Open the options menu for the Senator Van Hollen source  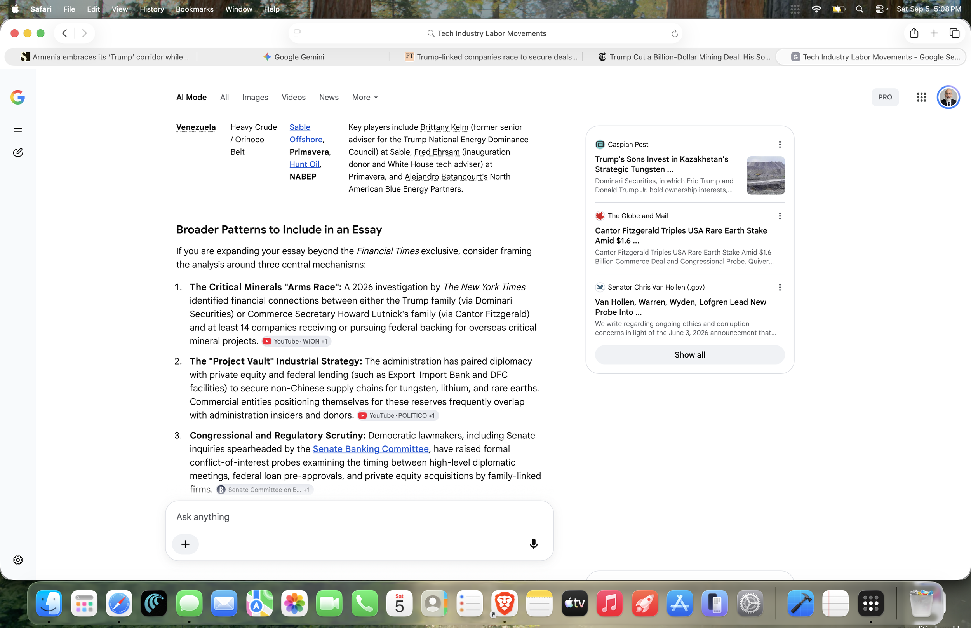(x=780, y=287)
